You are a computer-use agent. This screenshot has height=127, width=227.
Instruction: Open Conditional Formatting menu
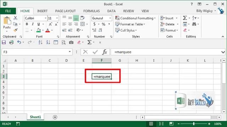(135, 18)
